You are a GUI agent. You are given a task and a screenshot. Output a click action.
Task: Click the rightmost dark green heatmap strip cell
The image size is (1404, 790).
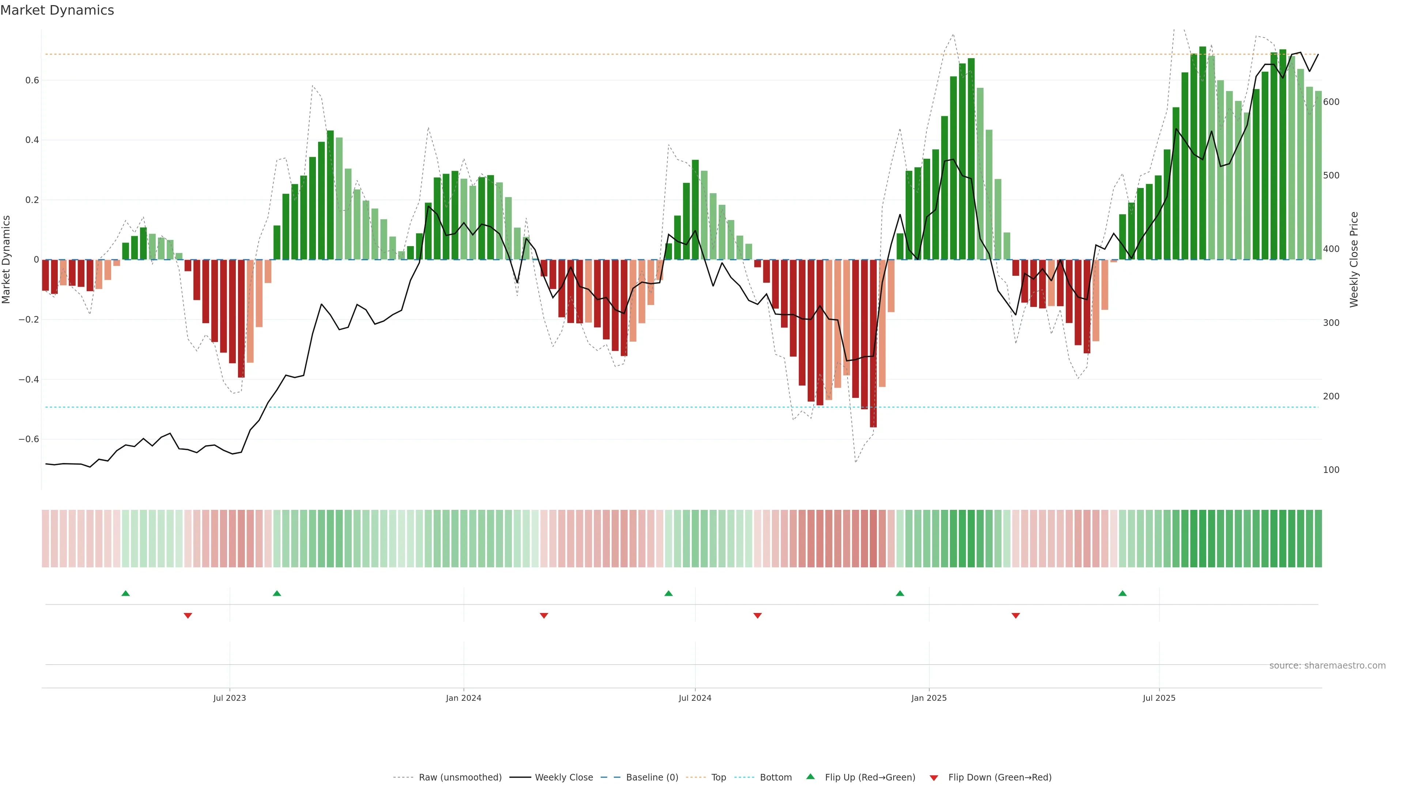click(1318, 539)
